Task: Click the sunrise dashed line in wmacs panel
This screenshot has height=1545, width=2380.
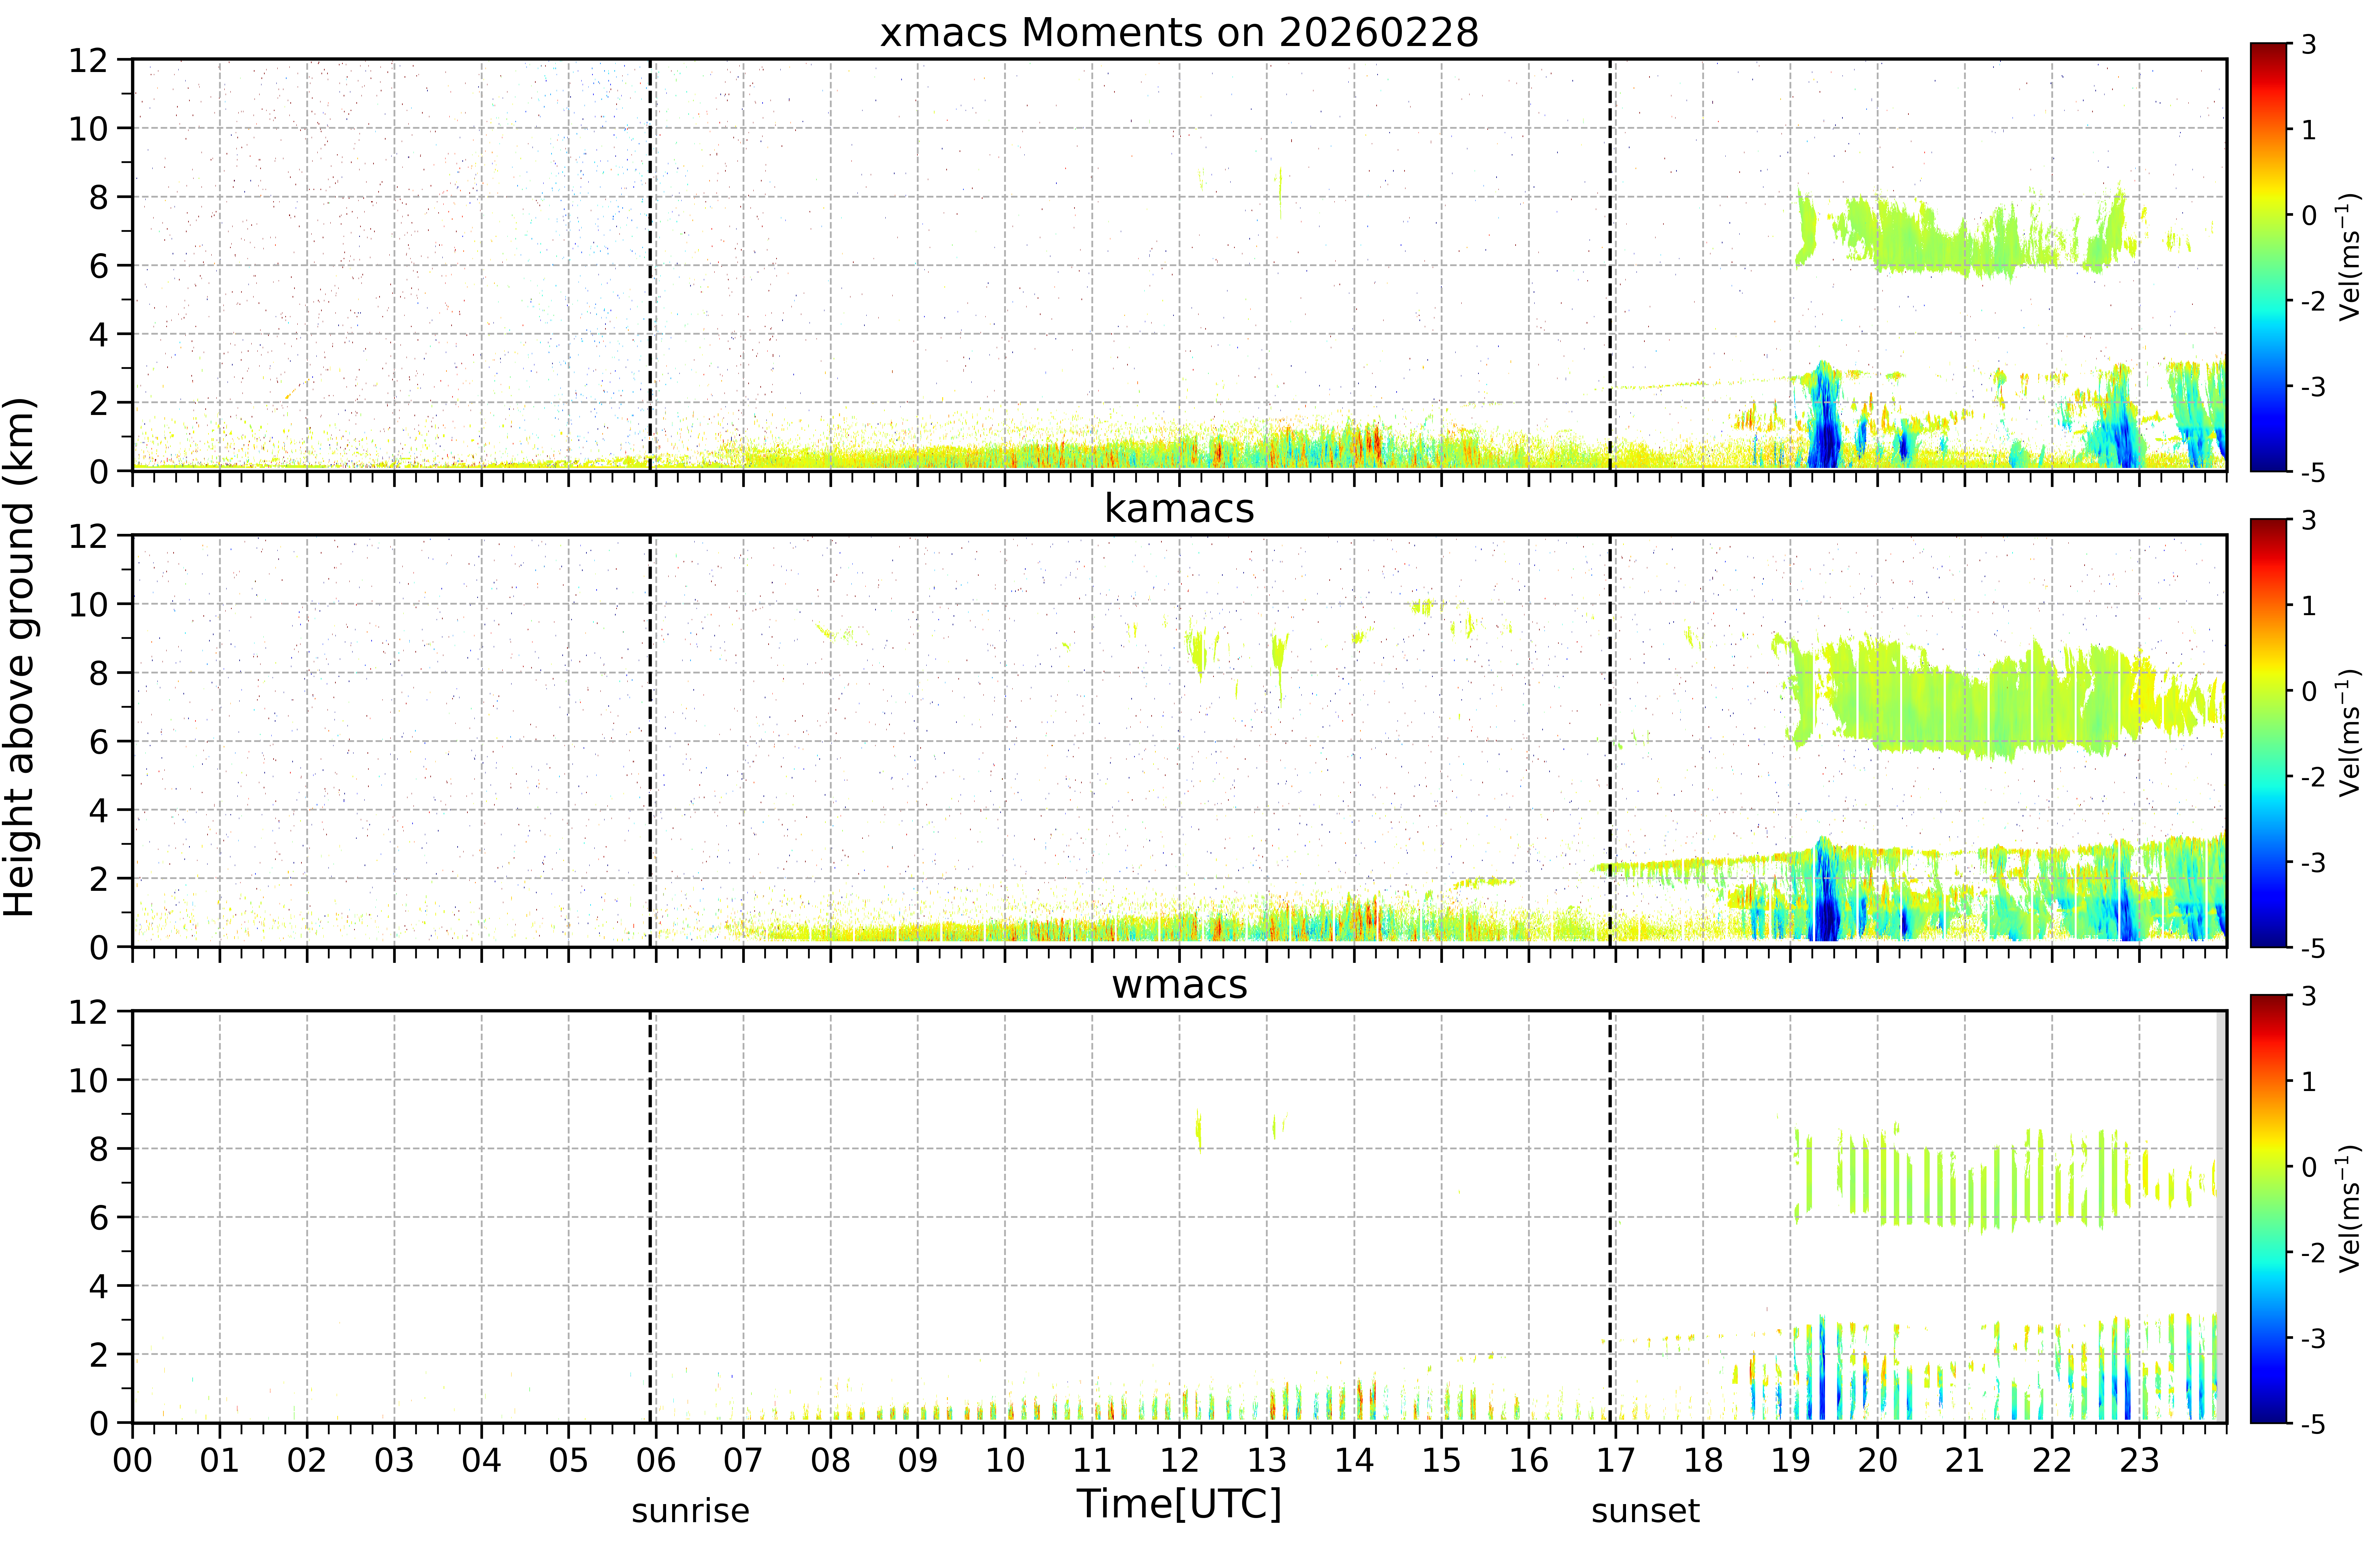Action: [650, 1217]
